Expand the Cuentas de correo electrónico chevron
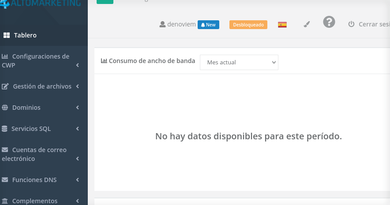Screen dimensions: 390x205 78,159
